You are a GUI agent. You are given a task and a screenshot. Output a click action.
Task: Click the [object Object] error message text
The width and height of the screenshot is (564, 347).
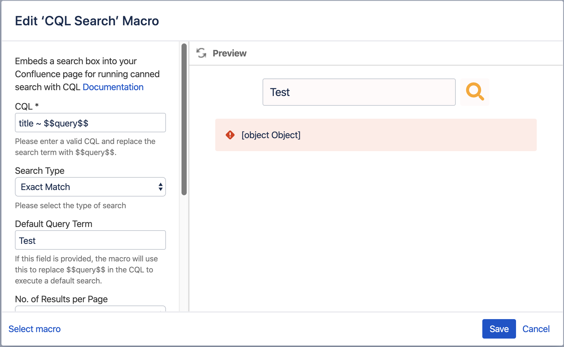coord(271,135)
